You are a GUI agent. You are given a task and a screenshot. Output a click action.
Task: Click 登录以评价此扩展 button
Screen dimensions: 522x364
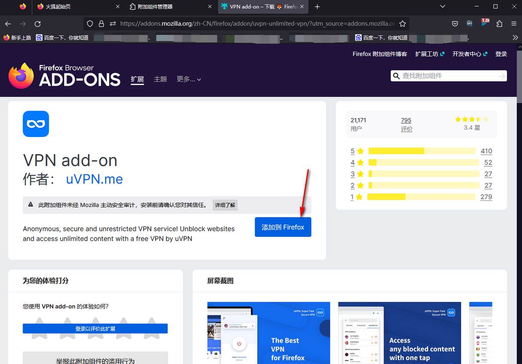(x=95, y=328)
